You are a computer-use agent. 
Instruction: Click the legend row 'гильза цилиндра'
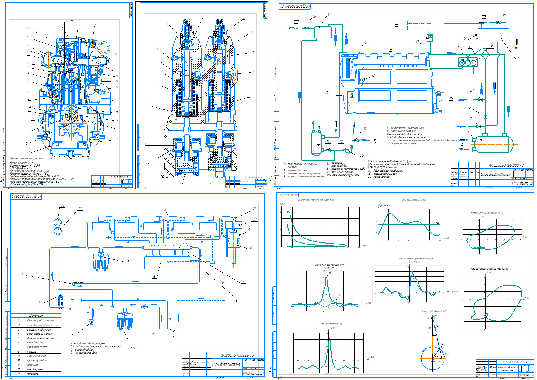(36, 356)
